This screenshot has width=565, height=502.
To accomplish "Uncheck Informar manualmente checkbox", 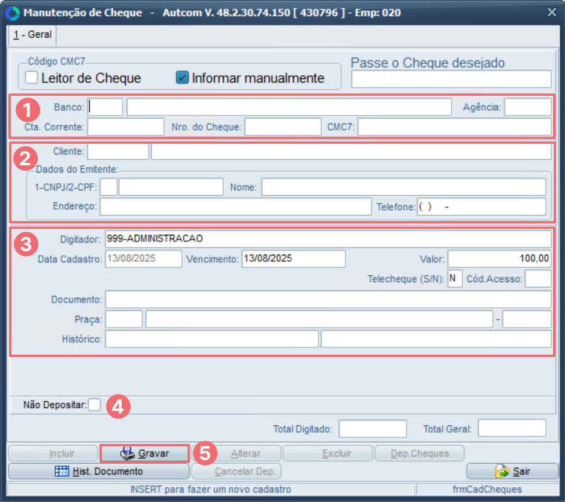I will 182,77.
